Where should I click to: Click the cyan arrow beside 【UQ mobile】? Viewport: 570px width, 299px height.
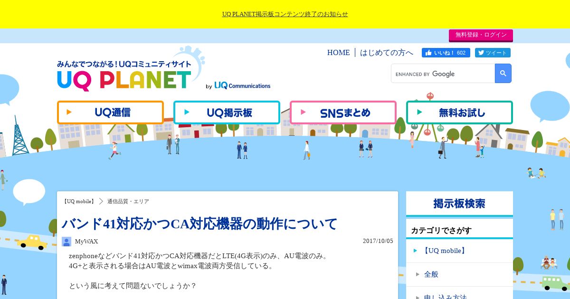click(x=416, y=251)
